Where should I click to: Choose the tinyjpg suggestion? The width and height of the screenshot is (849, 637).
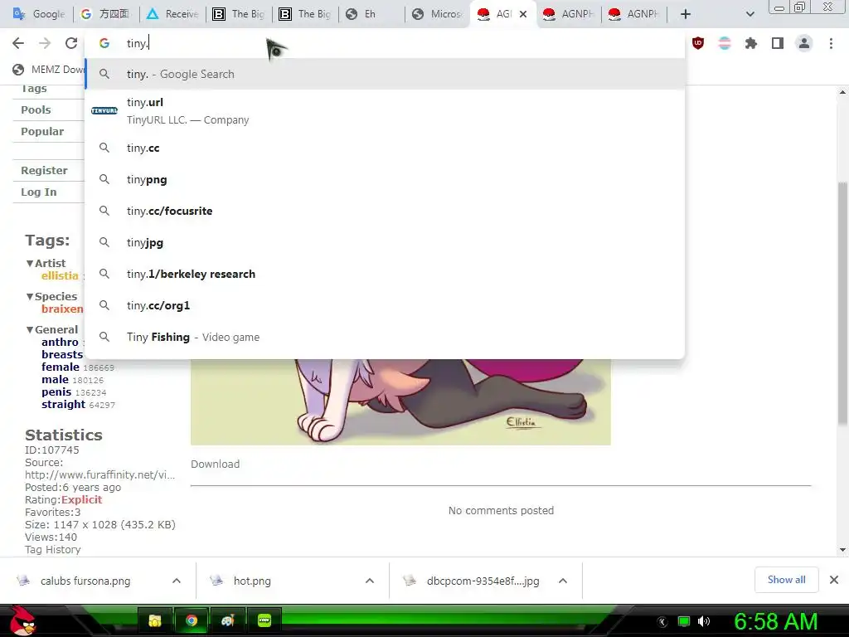tap(385, 242)
